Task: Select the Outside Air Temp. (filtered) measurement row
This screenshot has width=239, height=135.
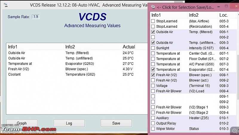Action: 77,53
